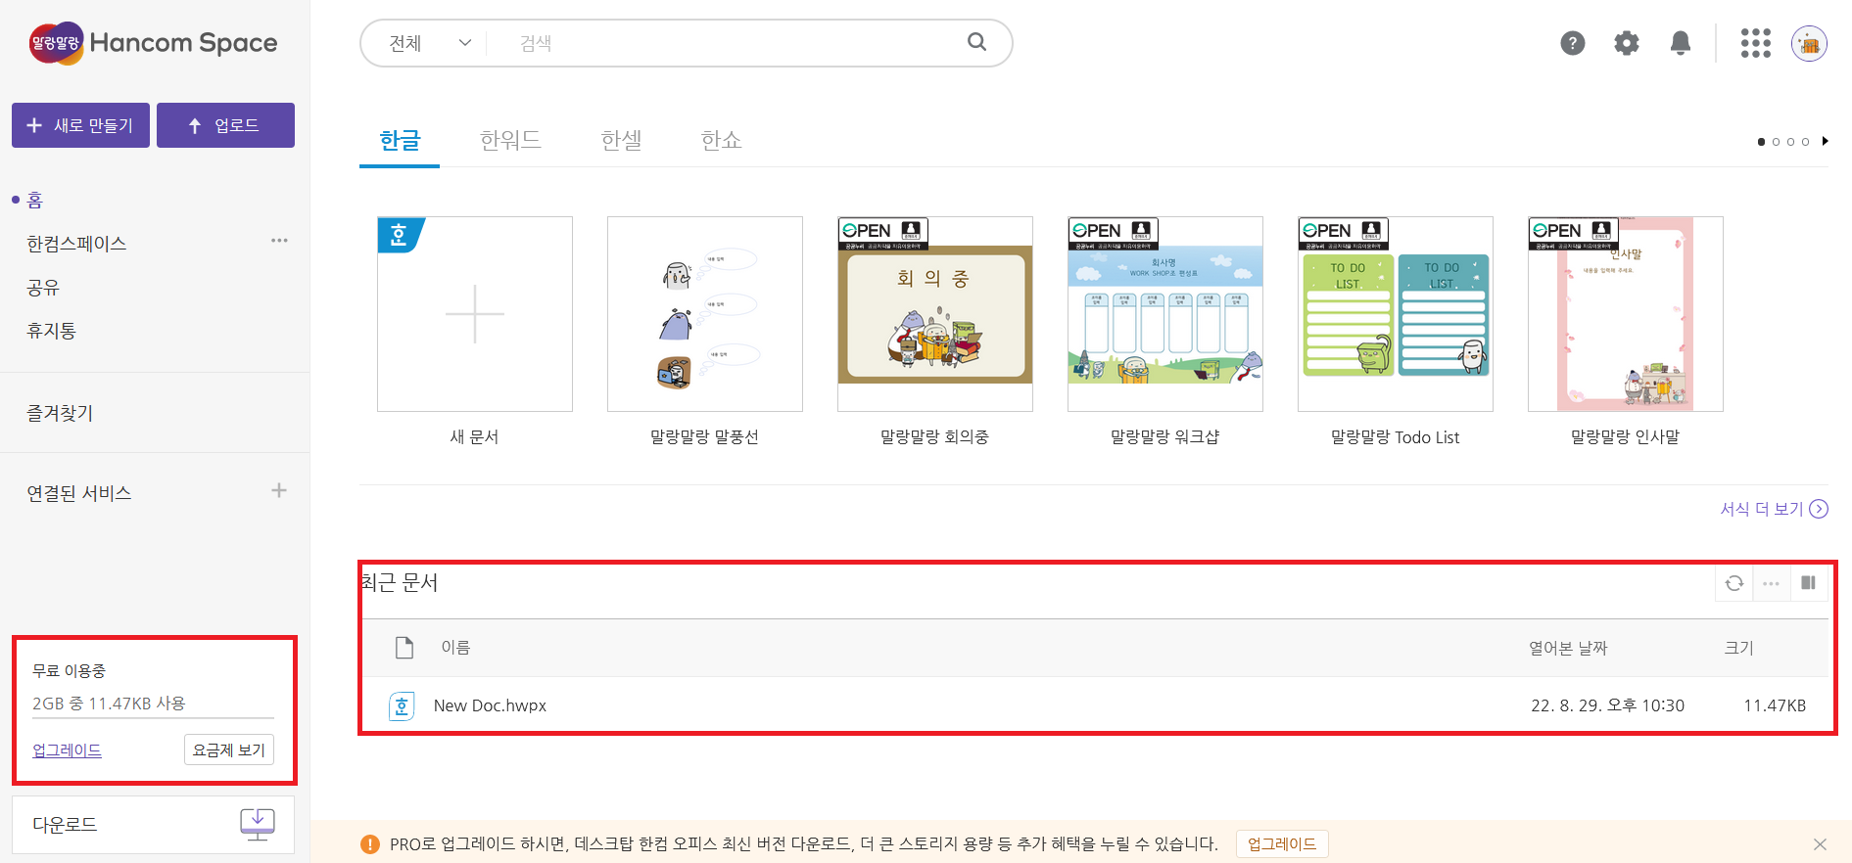The width and height of the screenshot is (1852, 863).
Task: Open recent documents more options menu
Action: pyautogui.click(x=1771, y=583)
